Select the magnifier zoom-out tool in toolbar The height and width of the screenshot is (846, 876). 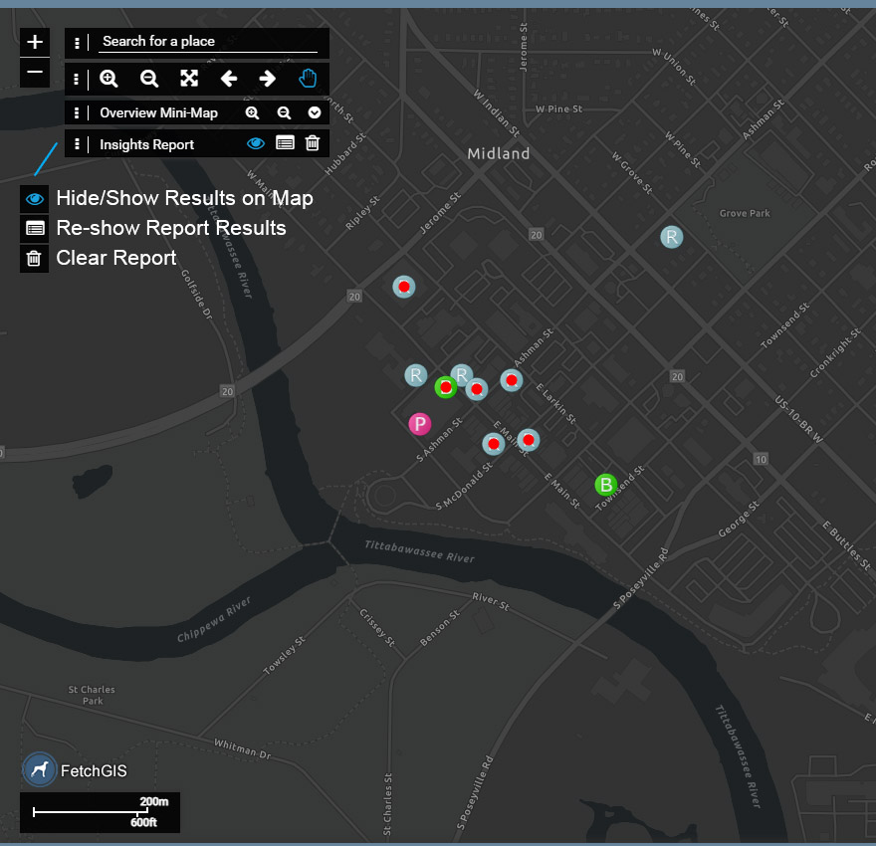(149, 79)
